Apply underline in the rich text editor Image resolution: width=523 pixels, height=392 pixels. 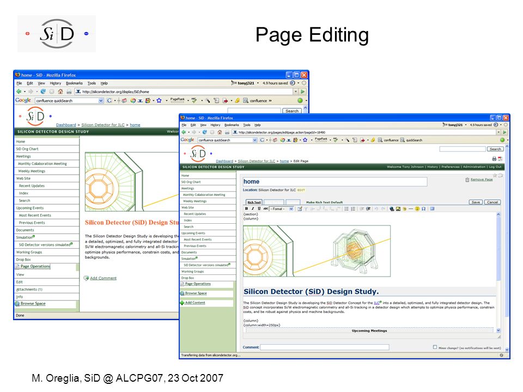(259, 209)
